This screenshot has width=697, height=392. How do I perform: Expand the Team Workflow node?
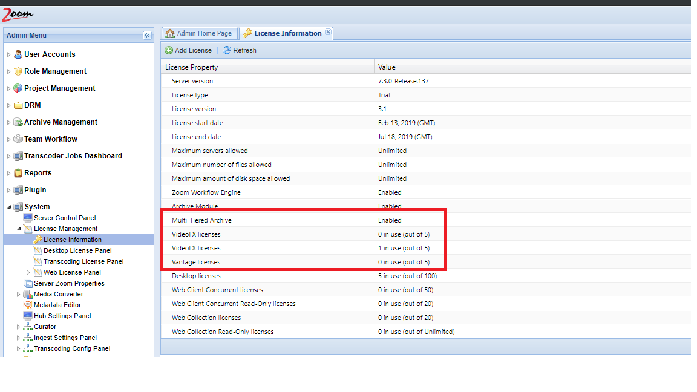tap(8, 139)
